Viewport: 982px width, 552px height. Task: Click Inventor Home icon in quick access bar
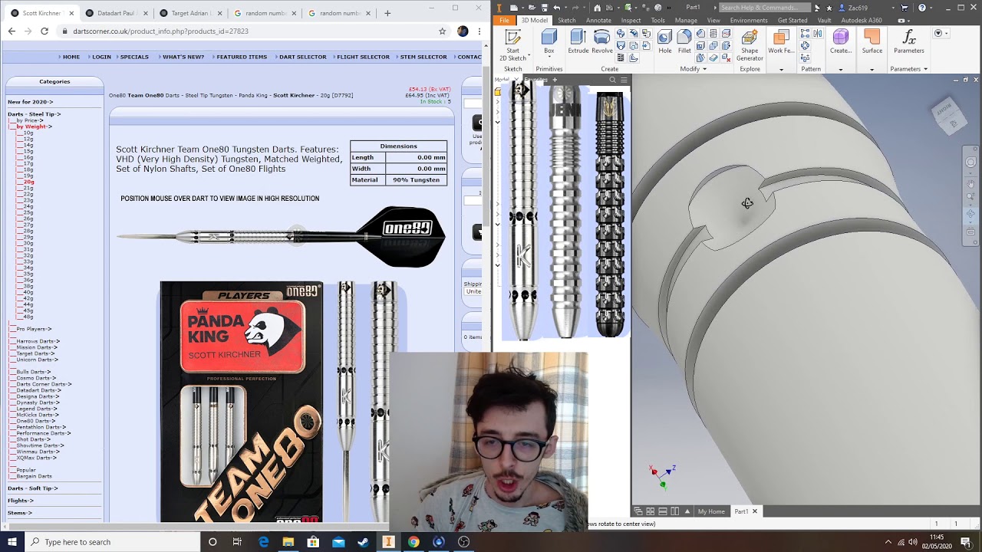pyautogui.click(x=597, y=8)
